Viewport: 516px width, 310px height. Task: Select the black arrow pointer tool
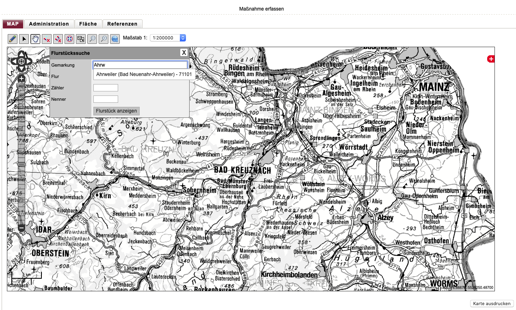pos(24,39)
